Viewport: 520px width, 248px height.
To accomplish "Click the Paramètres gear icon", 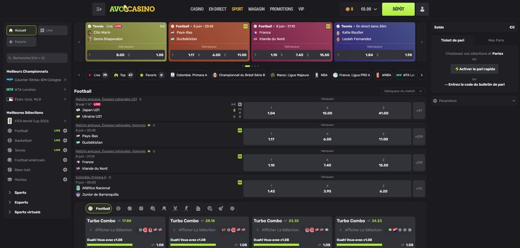I will click(435, 101).
